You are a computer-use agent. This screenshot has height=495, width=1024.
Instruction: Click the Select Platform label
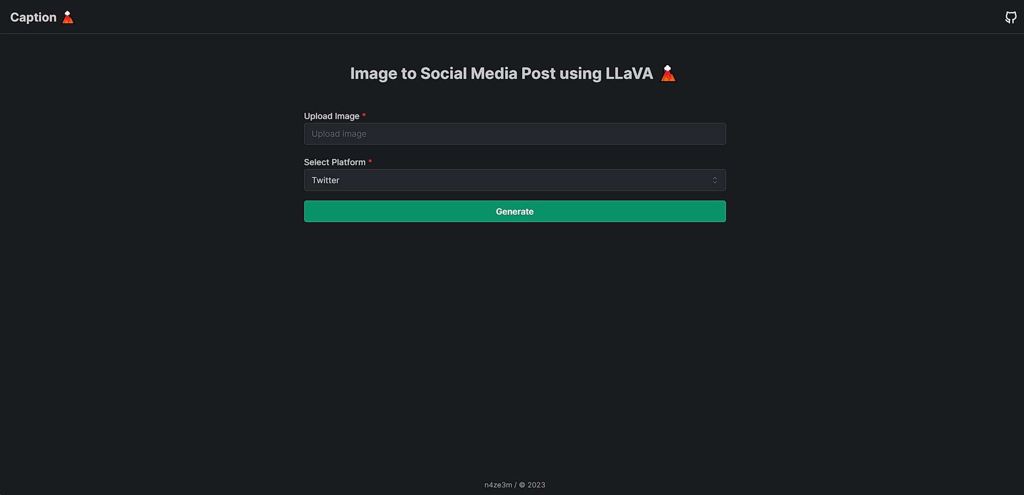[334, 162]
